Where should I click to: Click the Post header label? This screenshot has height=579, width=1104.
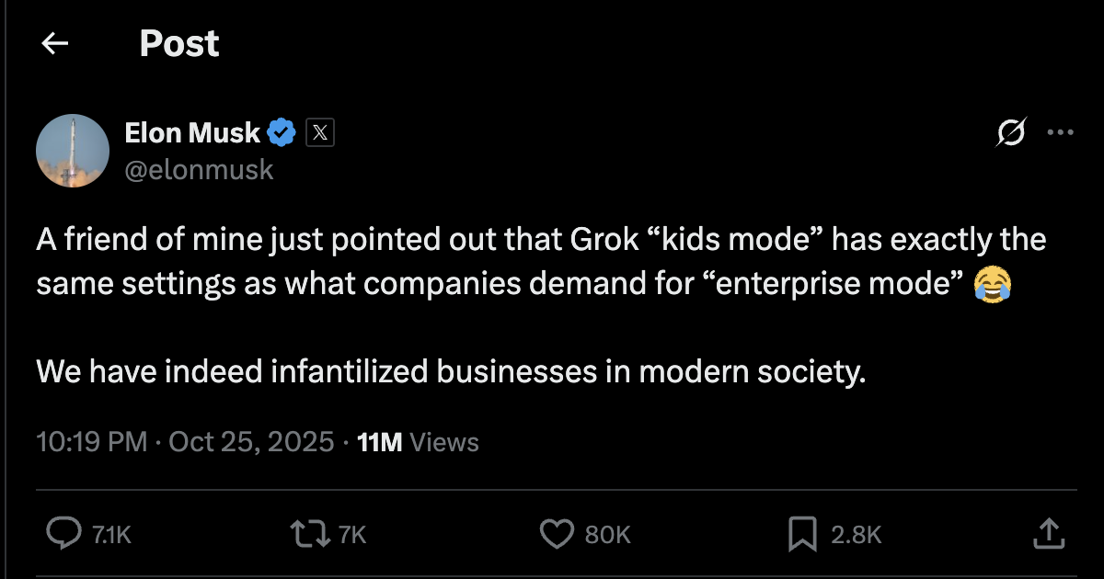point(179,43)
